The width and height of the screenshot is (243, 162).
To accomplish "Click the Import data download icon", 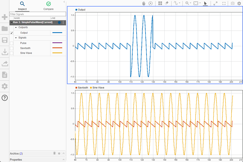I will (5, 52).
